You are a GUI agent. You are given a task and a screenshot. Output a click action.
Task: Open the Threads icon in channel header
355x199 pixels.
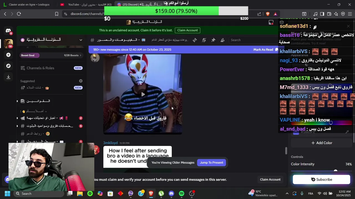coord(195,40)
